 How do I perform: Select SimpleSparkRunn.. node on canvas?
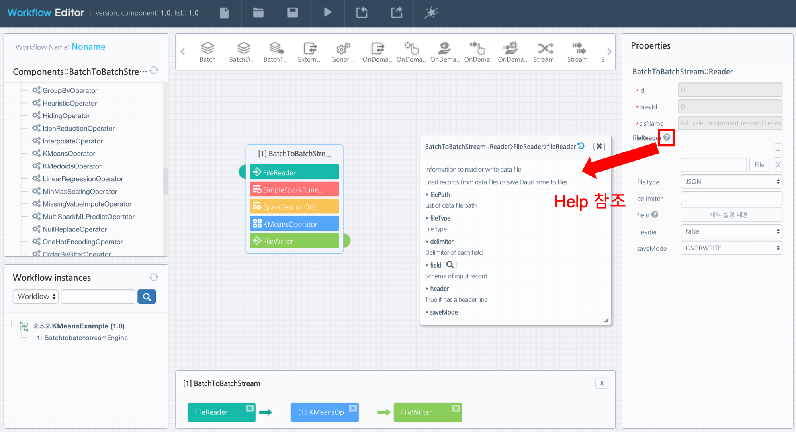[294, 189]
